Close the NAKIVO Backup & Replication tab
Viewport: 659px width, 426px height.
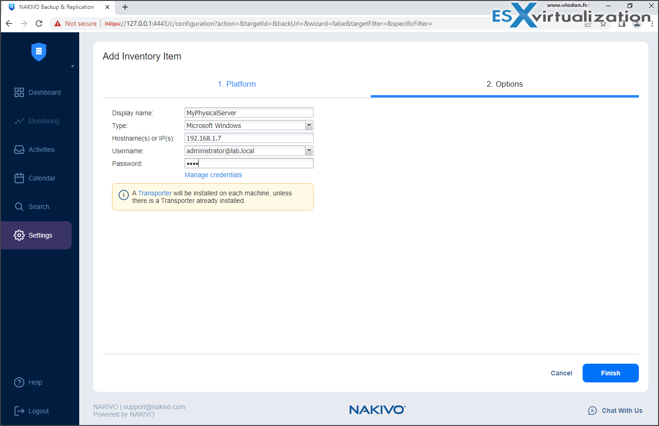click(107, 7)
